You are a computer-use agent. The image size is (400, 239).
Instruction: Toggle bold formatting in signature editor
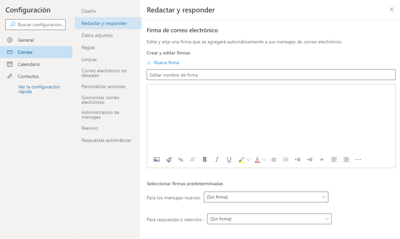coord(205,159)
